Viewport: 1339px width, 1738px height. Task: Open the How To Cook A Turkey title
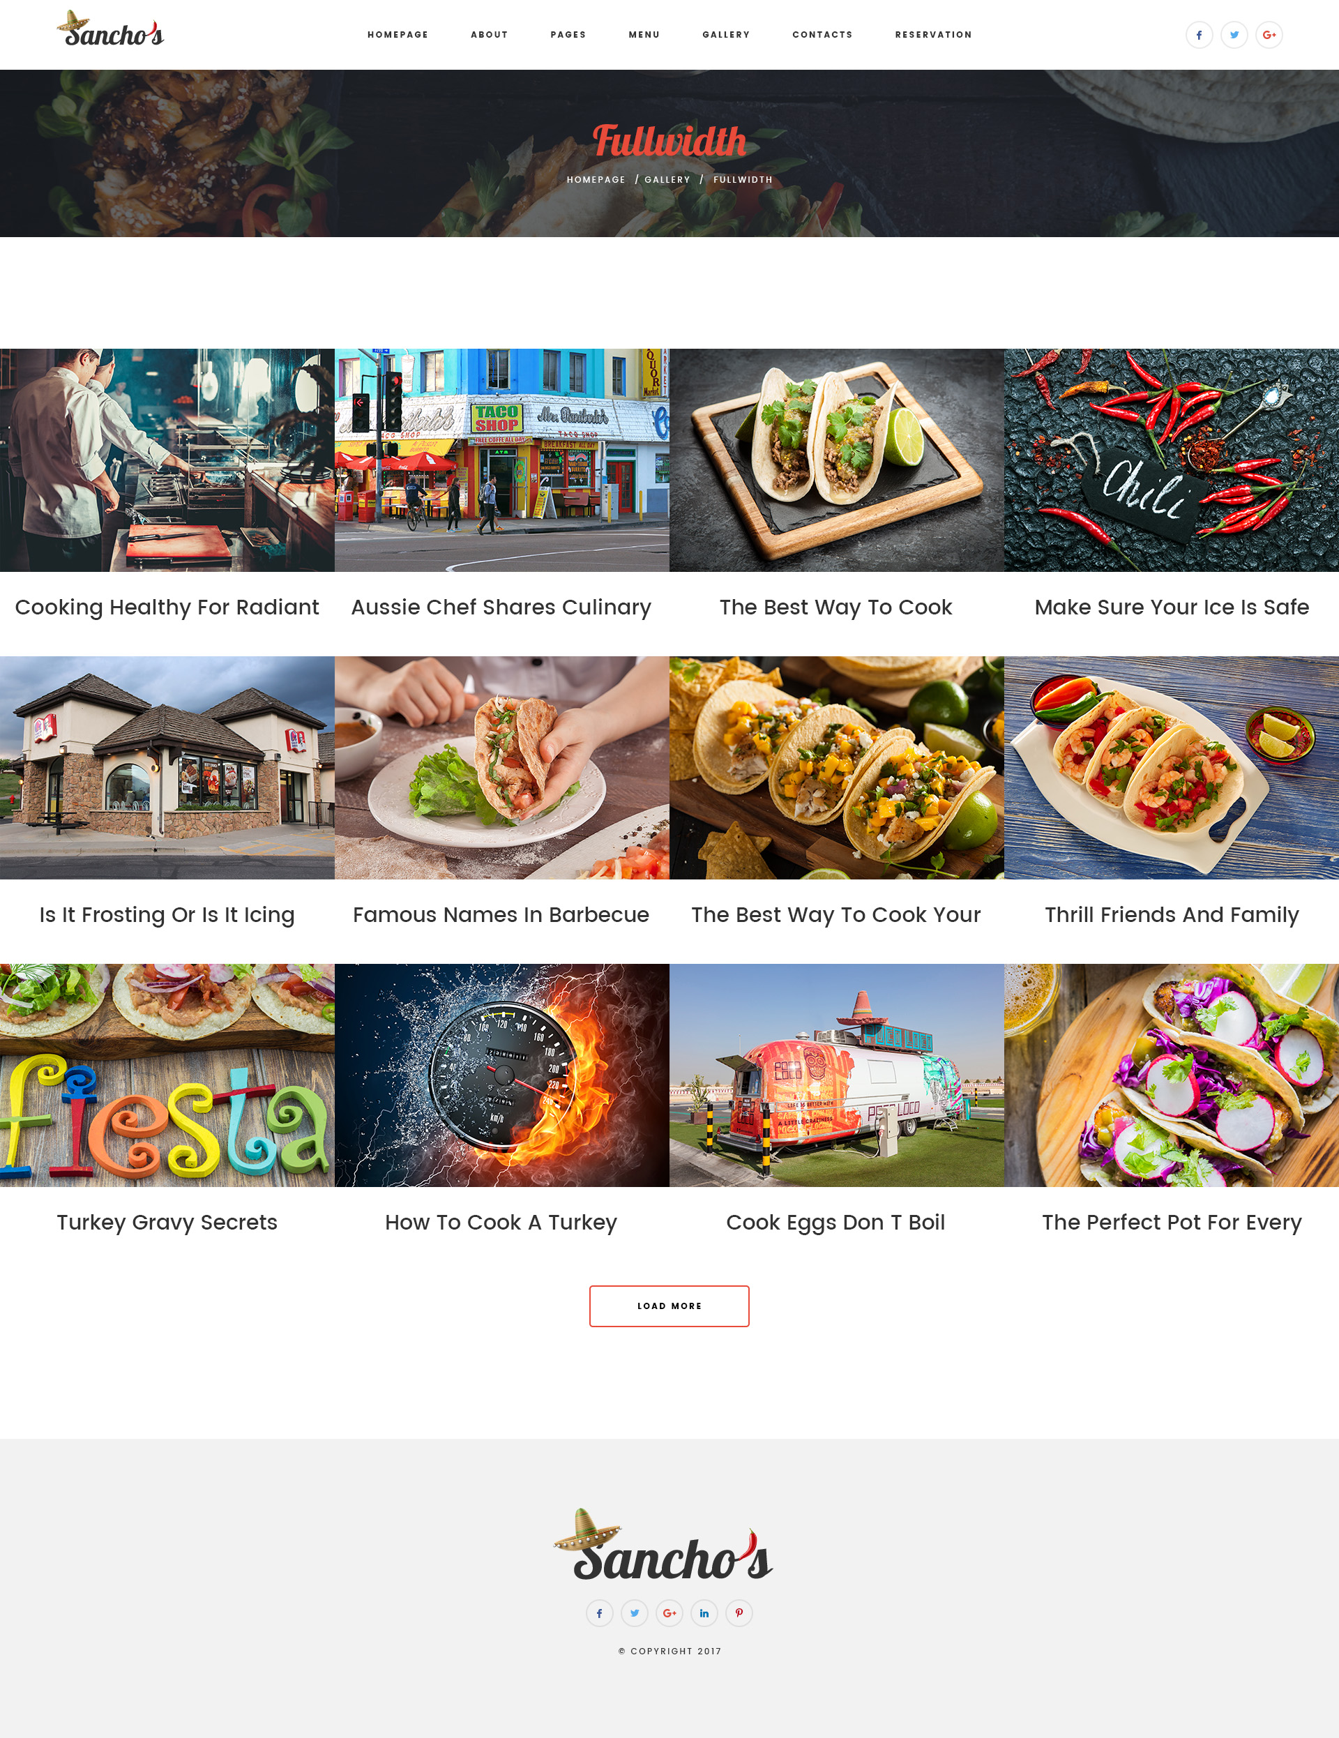point(501,1223)
